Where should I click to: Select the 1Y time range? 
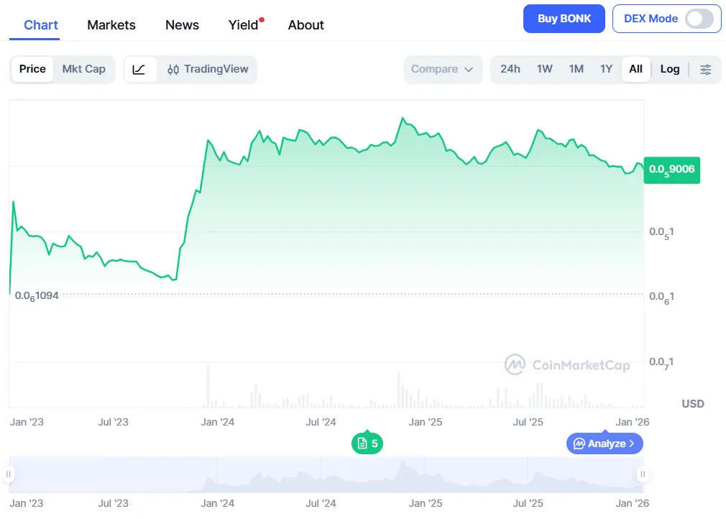(x=606, y=69)
